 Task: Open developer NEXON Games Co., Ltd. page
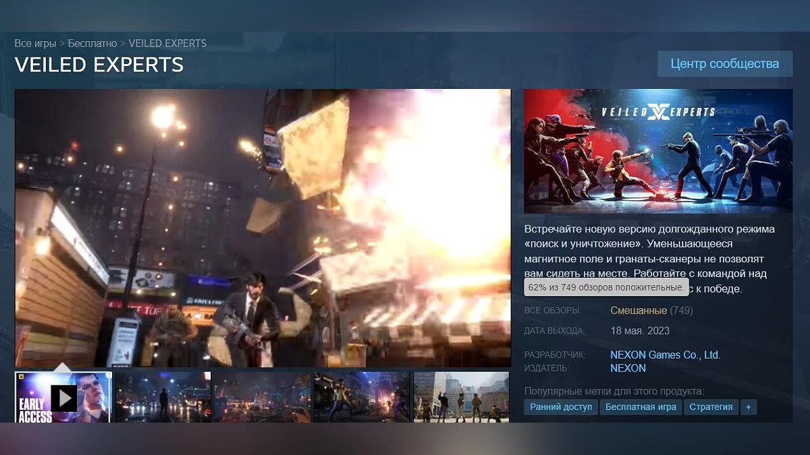coord(665,355)
